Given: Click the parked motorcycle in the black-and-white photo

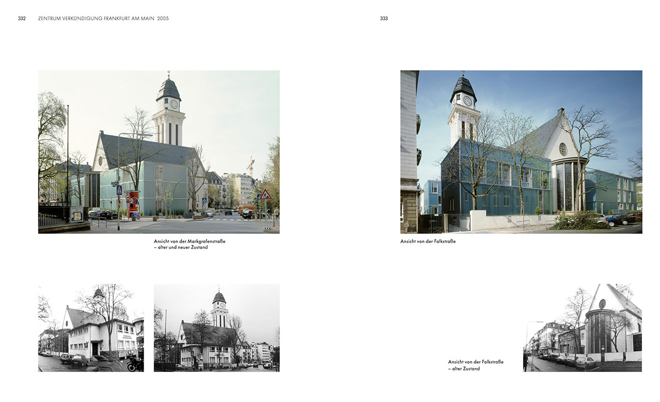Looking at the screenshot, I should (x=135, y=363).
